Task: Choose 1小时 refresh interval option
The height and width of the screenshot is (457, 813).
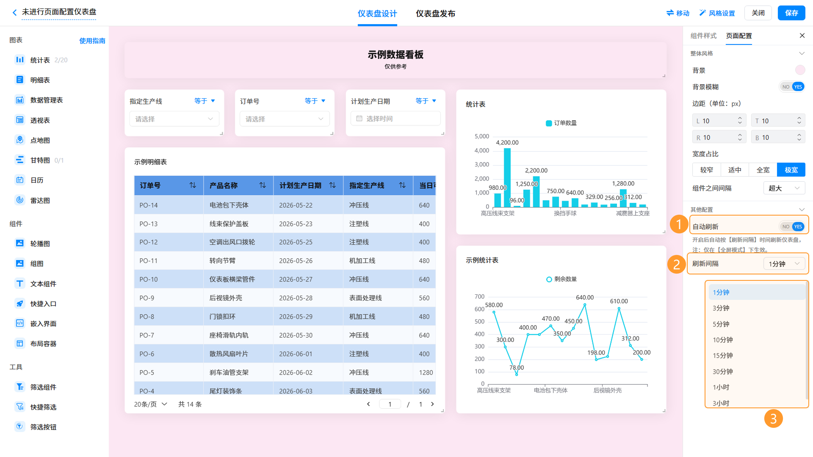Action: (757, 387)
